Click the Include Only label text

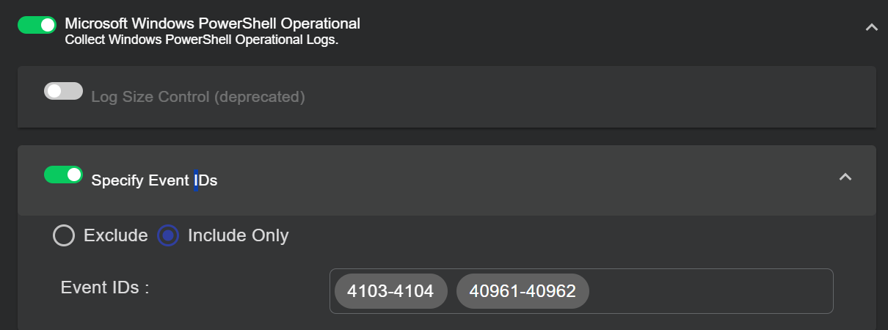tap(238, 235)
